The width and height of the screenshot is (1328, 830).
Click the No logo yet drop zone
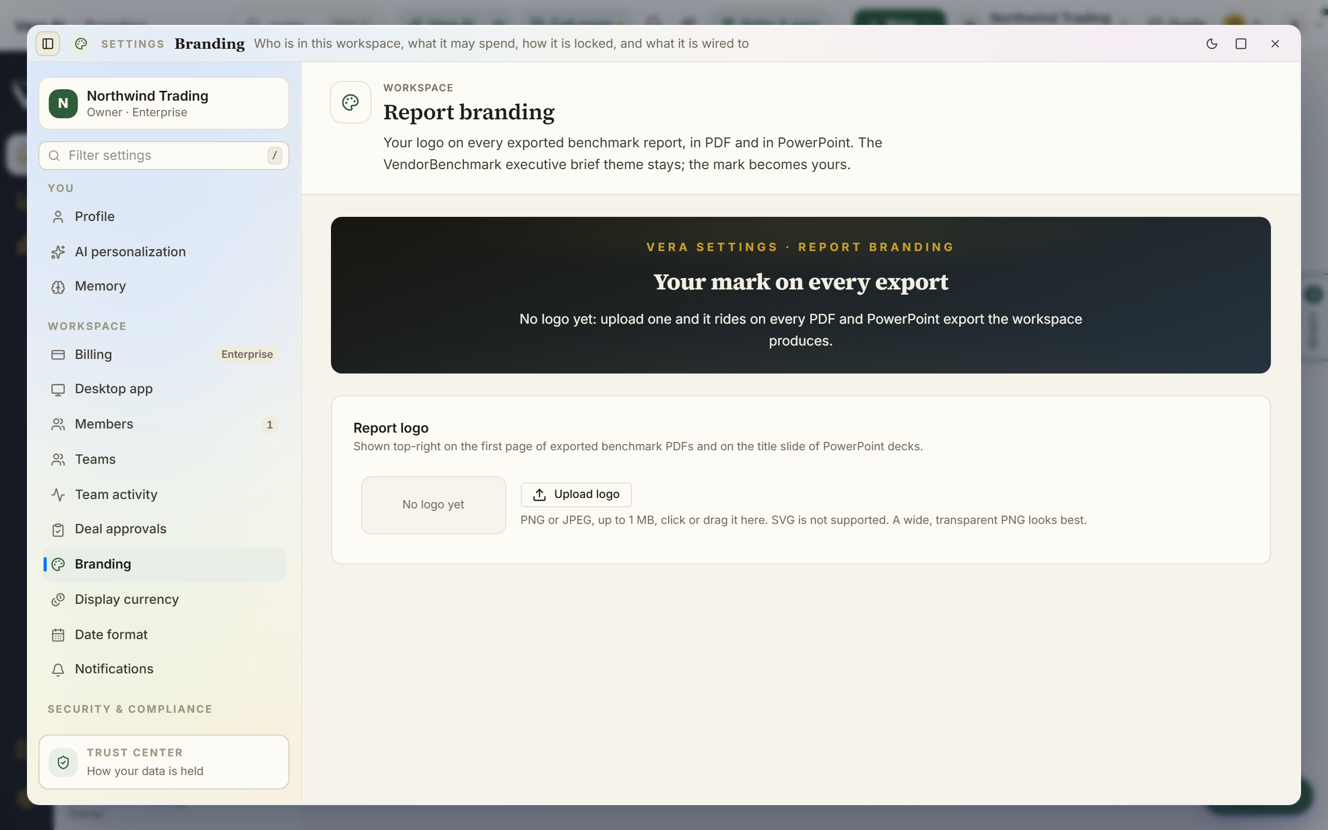tap(433, 505)
